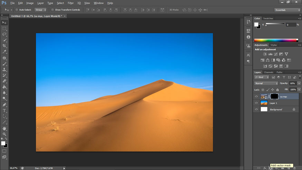Switch to the Swatches tab
The height and width of the screenshot is (170, 302).
pyautogui.click(x=268, y=18)
